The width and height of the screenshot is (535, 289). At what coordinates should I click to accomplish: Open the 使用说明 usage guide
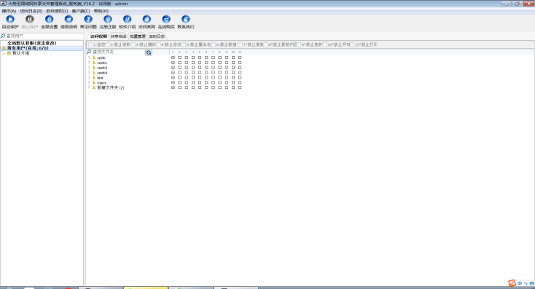69,20
